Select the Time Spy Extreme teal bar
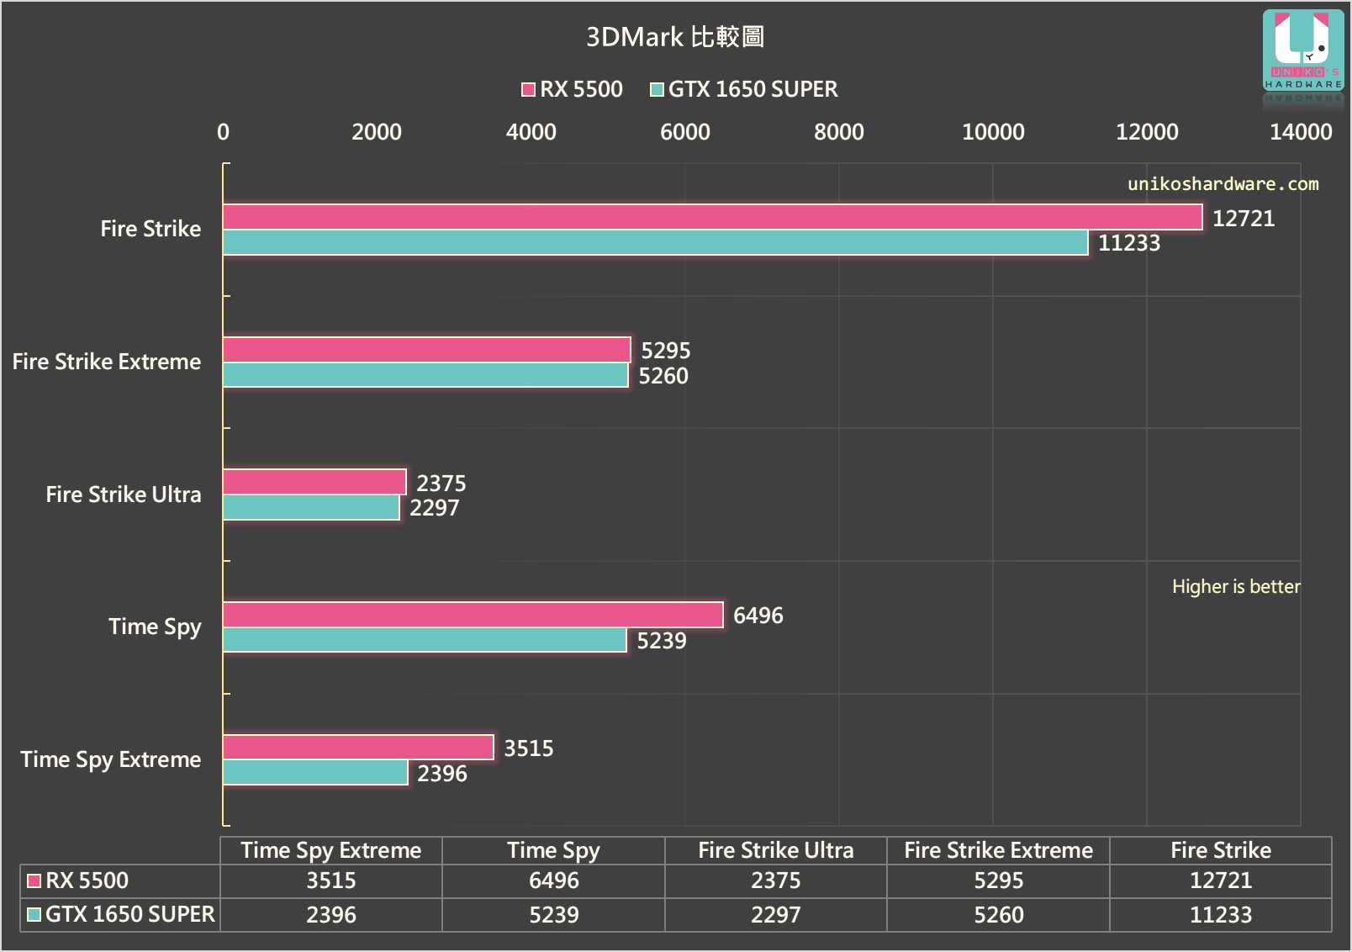1352x952 pixels. [316, 772]
